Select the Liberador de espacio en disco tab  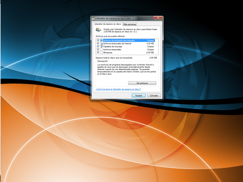(108, 24)
